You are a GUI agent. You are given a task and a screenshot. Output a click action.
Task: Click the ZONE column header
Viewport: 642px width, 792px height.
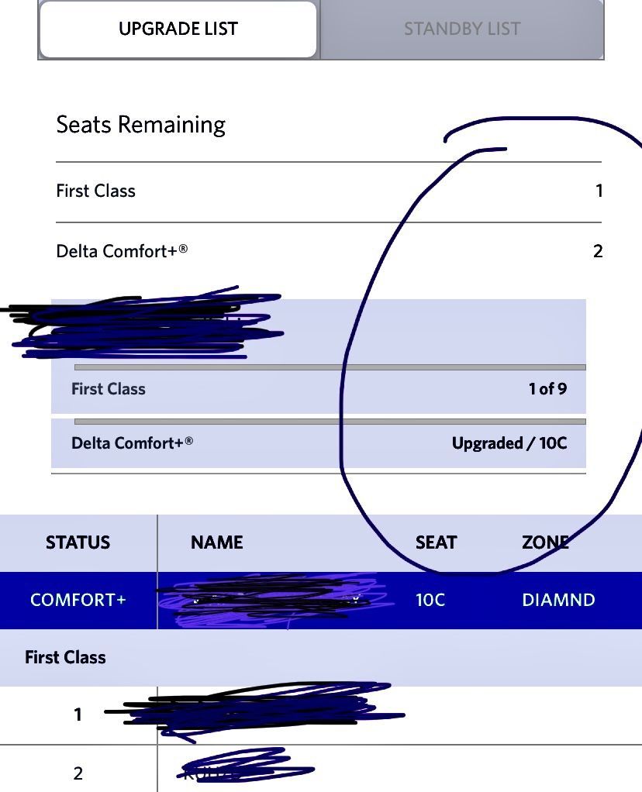545,542
